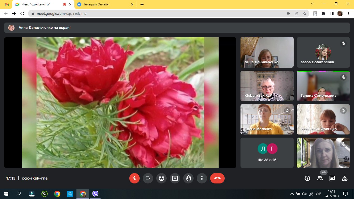
Task: Open a new browser tab
Action: [142, 4]
